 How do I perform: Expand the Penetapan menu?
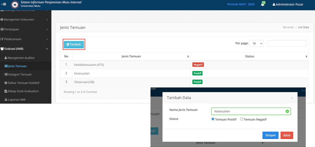coord(26,29)
